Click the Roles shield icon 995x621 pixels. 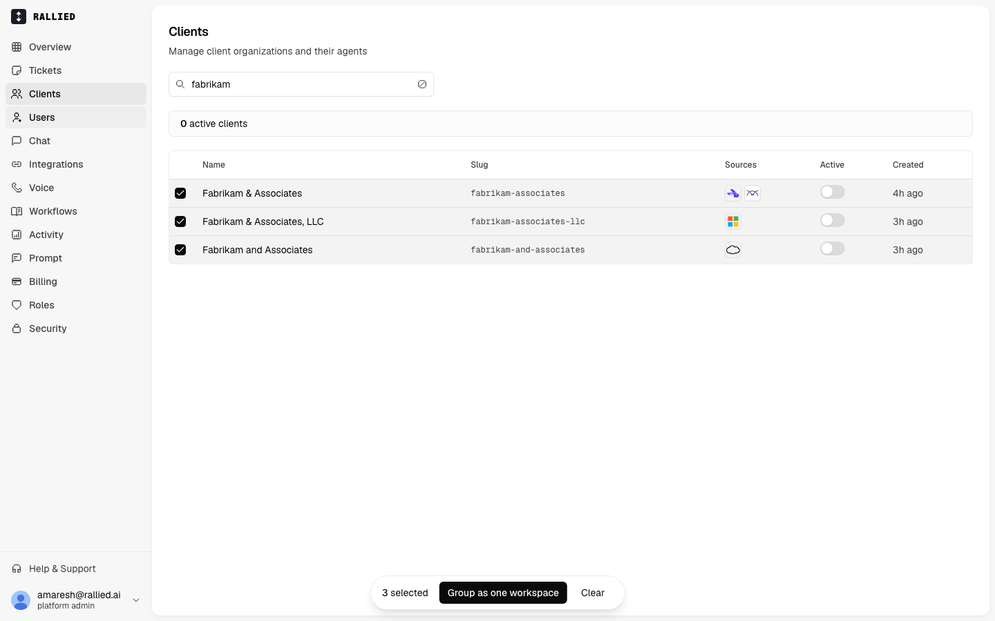pyautogui.click(x=17, y=305)
